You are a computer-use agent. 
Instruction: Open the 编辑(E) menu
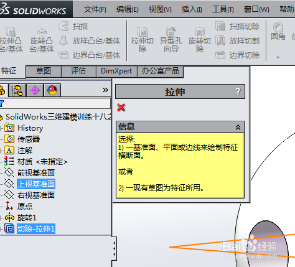coord(127,9)
